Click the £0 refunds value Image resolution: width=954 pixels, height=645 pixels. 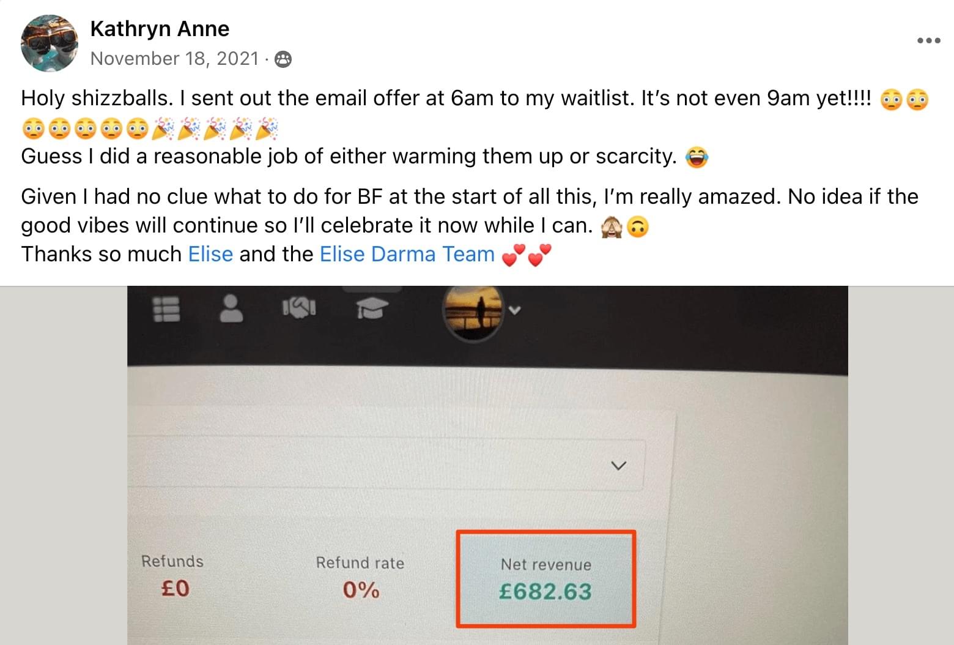175,589
